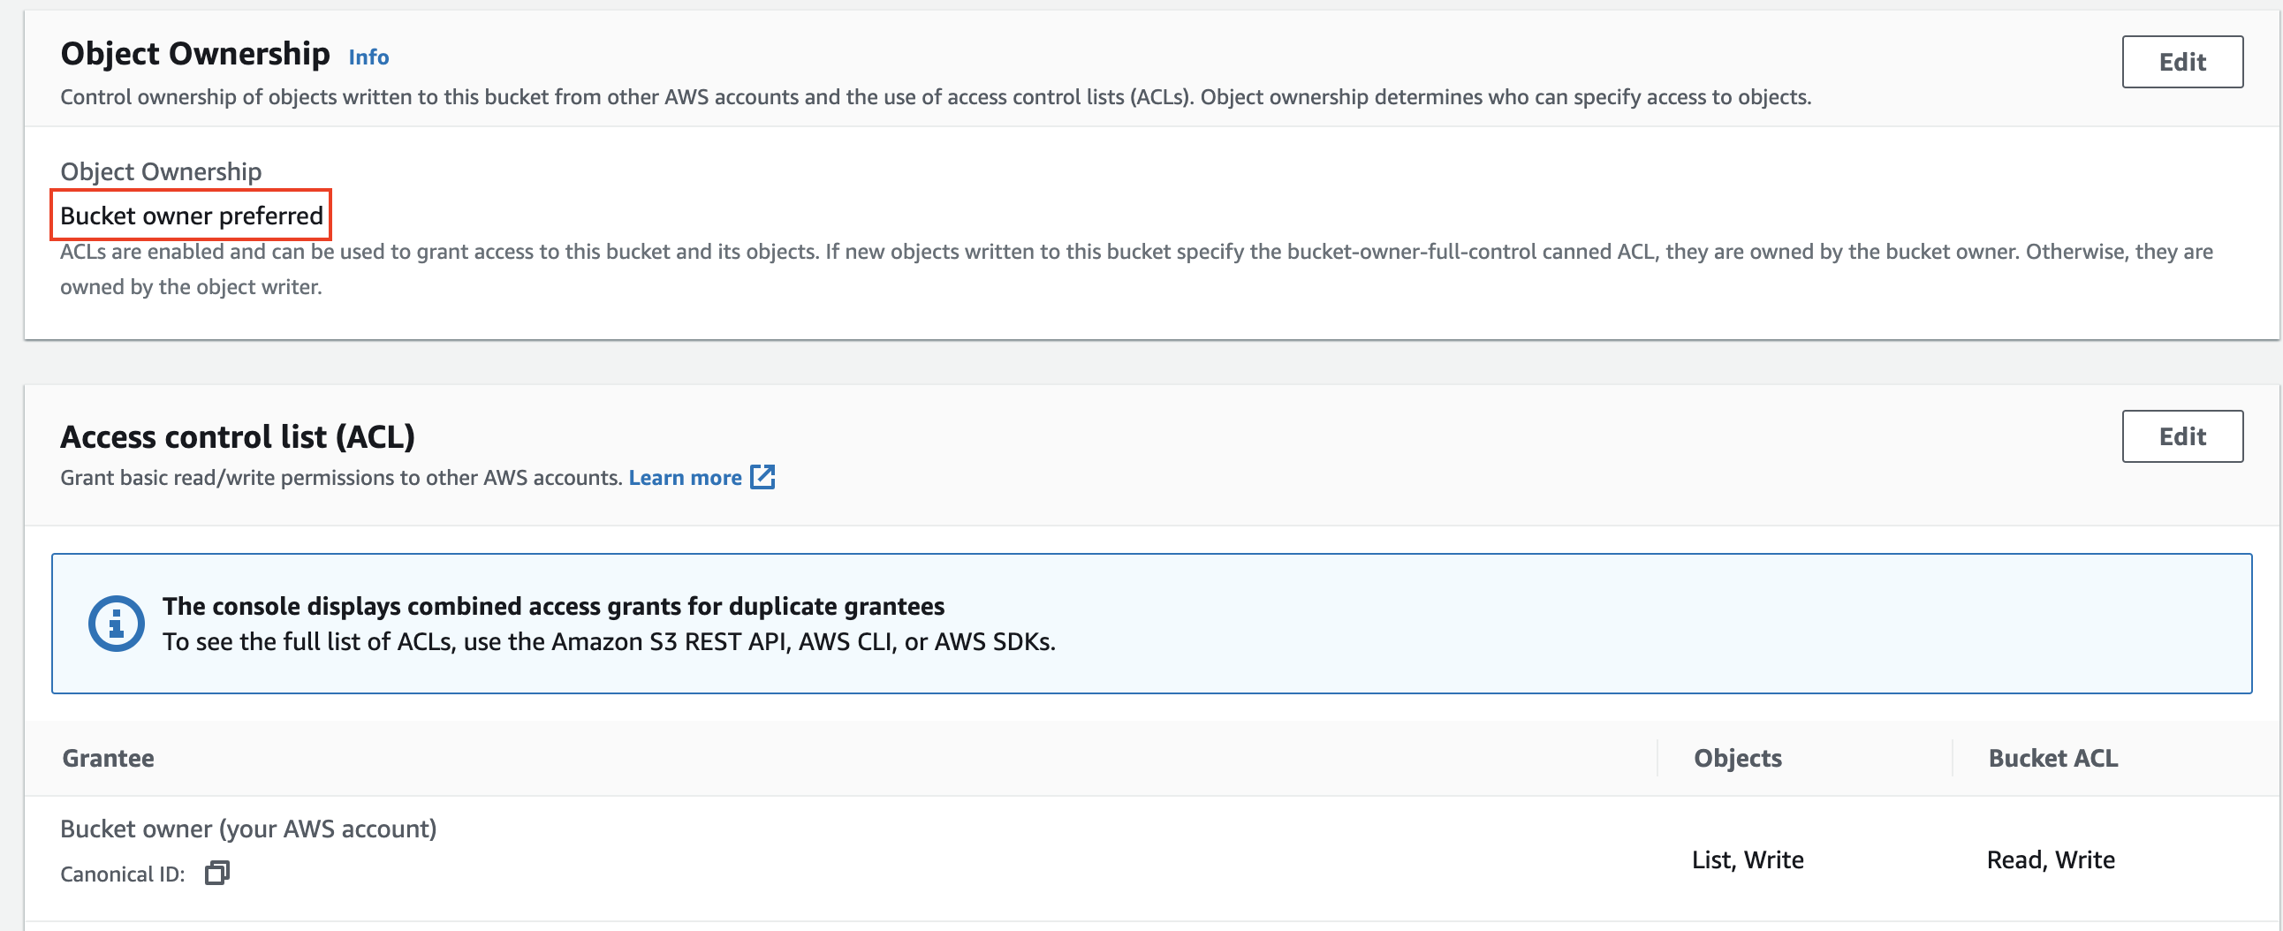Click the Read, Write bucket ACL permission

(2050, 860)
